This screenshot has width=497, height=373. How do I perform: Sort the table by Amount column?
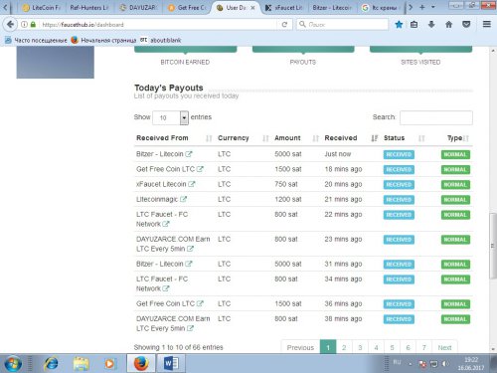pyautogui.click(x=287, y=138)
